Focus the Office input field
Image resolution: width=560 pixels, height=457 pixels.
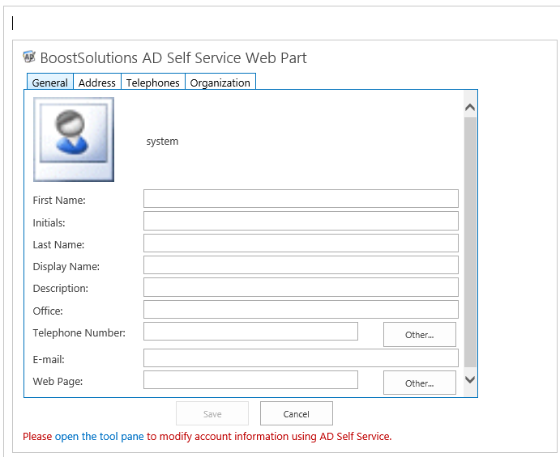tap(301, 310)
